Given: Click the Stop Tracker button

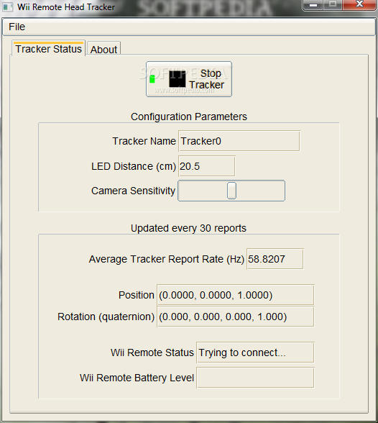Looking at the screenshot, I should pos(189,79).
